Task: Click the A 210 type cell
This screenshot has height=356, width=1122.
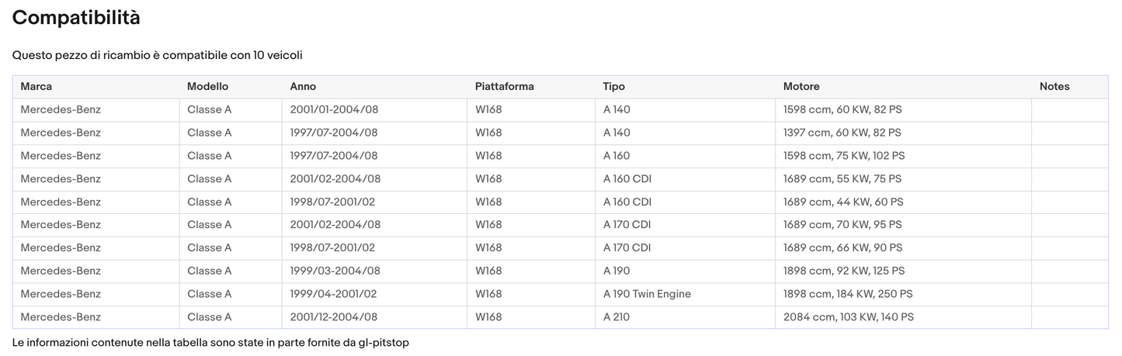Action: [617, 317]
